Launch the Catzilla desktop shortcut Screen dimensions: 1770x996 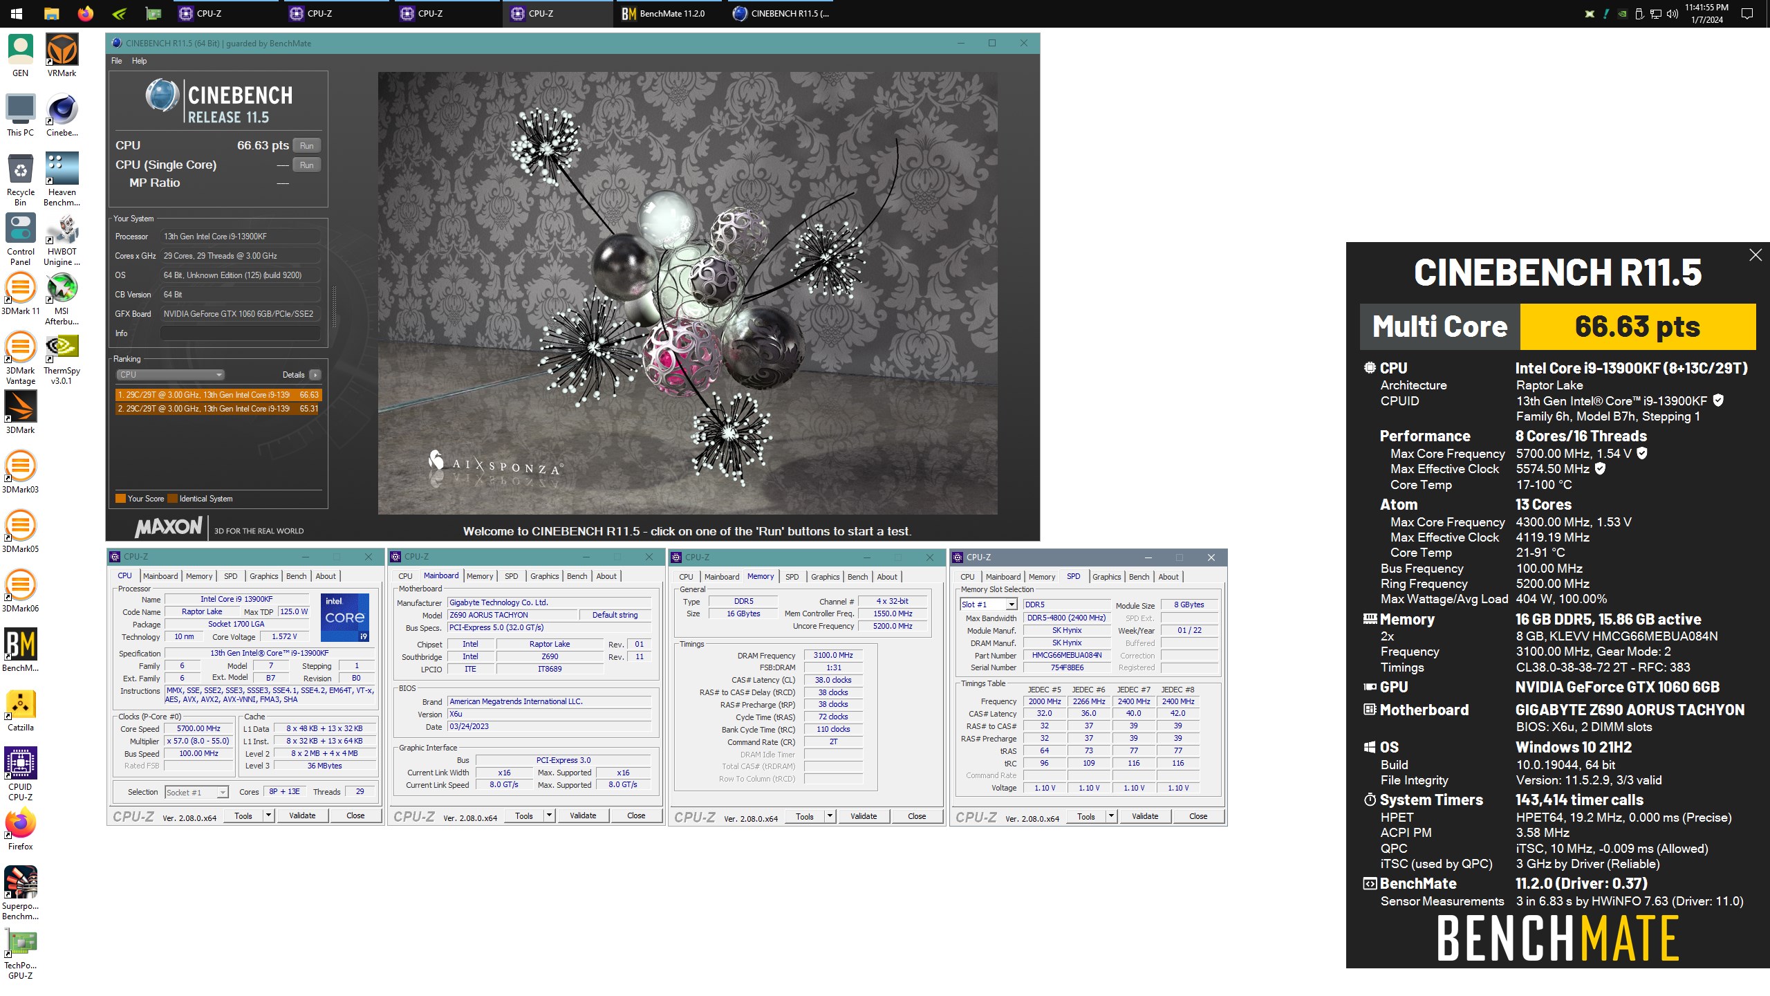point(20,710)
